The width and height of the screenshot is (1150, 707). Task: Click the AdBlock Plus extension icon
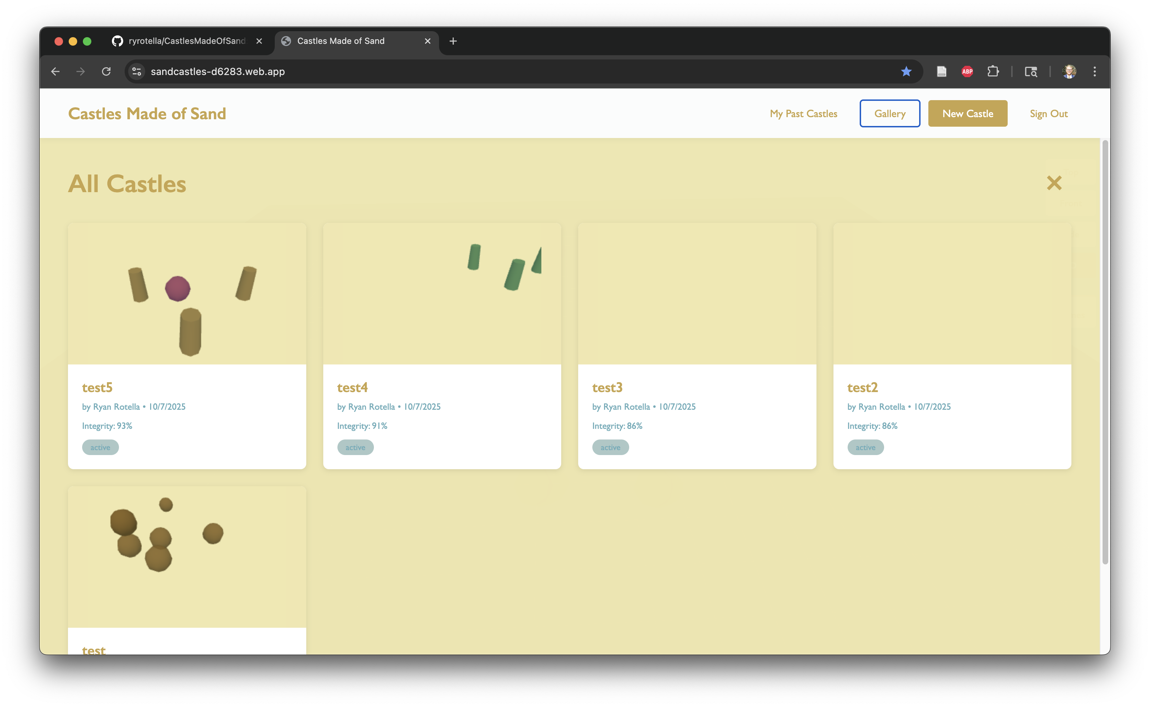(967, 71)
